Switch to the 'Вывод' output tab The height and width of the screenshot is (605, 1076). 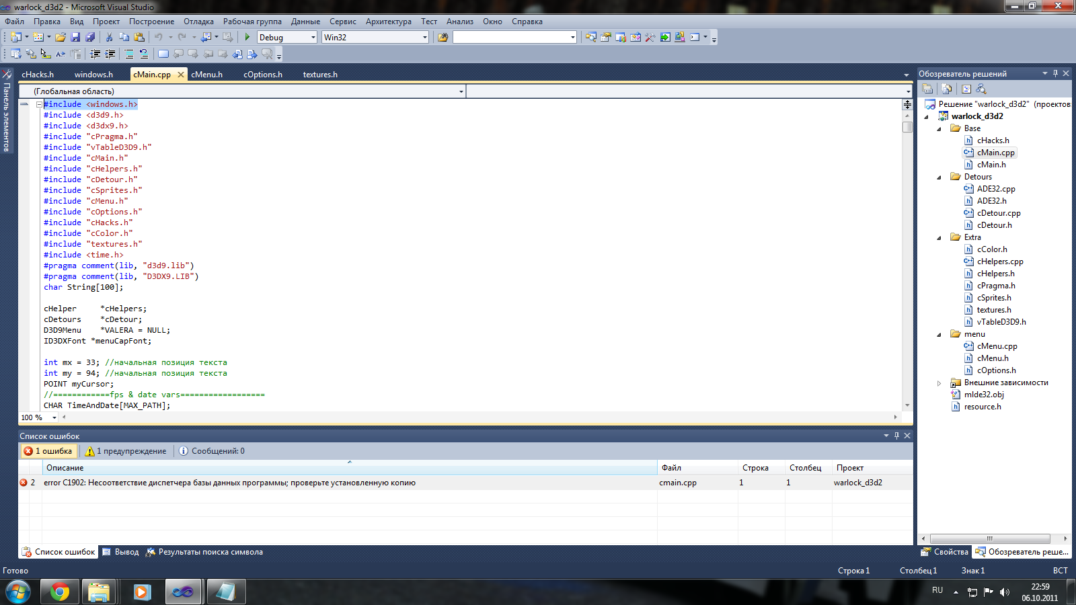120,552
